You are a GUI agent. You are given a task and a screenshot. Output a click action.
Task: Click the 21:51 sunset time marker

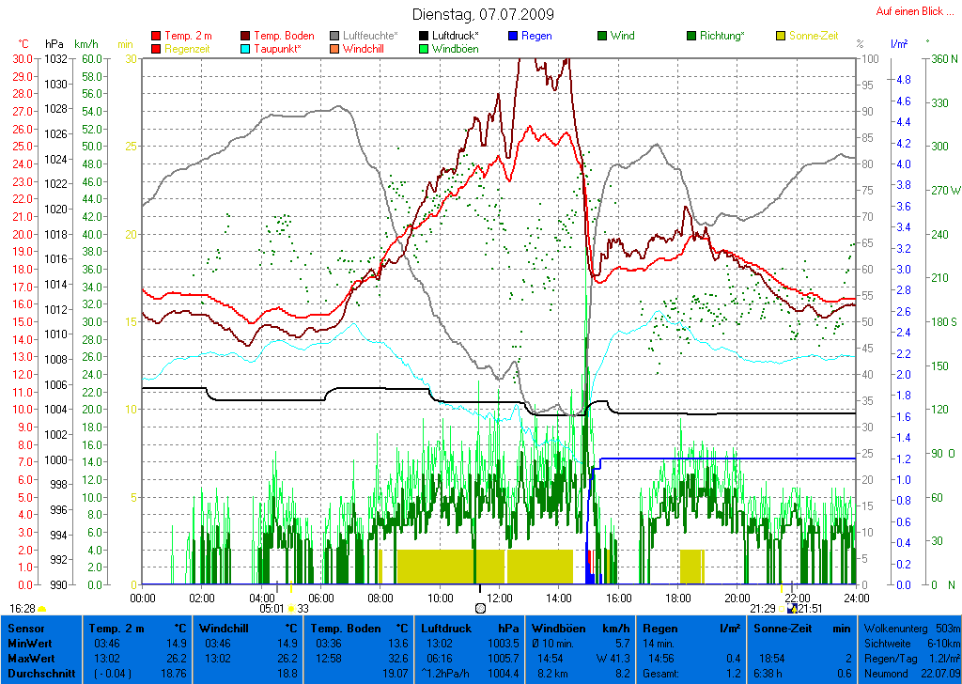[x=809, y=609]
